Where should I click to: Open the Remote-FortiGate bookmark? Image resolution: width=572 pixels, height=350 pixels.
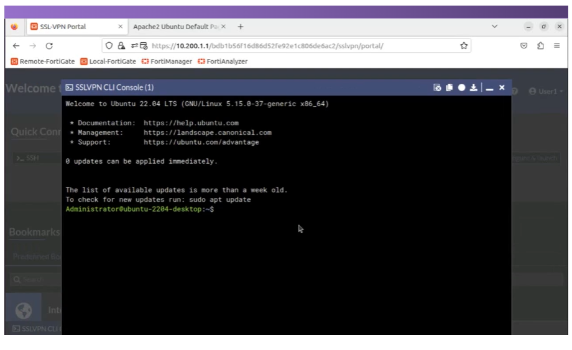point(43,61)
